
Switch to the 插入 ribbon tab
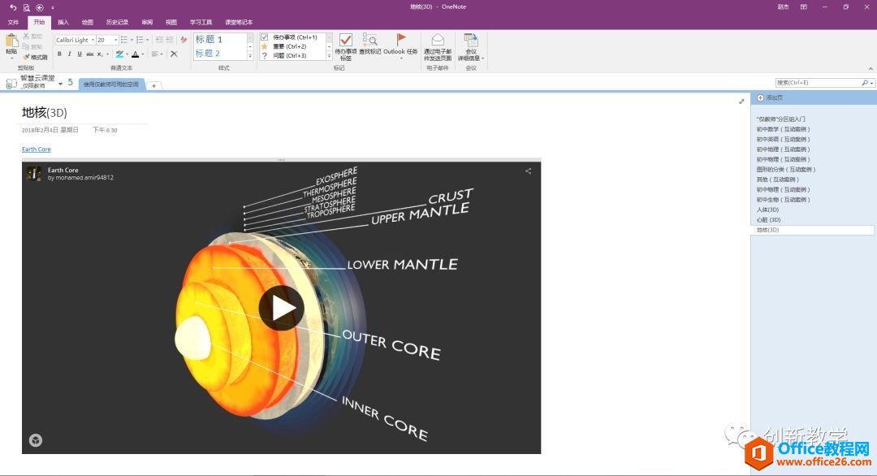63,22
